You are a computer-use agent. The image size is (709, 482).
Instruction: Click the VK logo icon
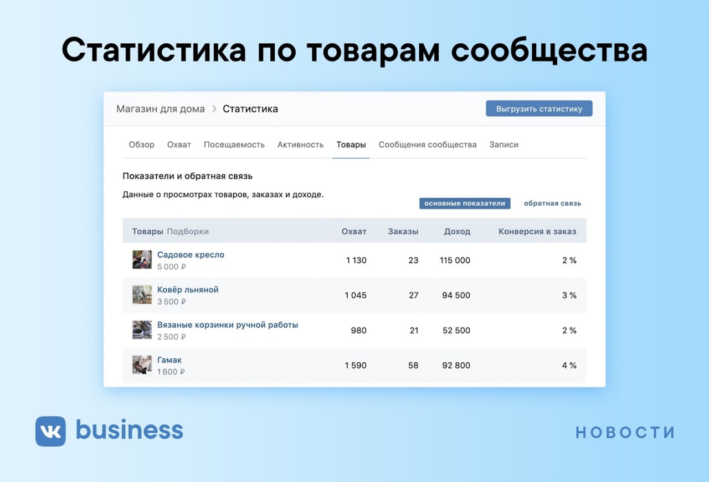[50, 431]
